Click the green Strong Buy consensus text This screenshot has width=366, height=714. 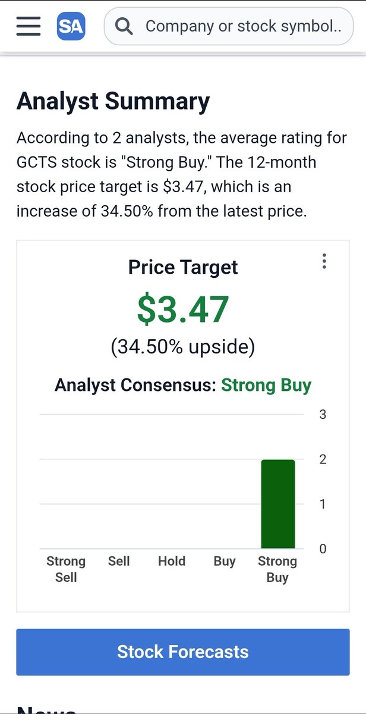pos(266,385)
